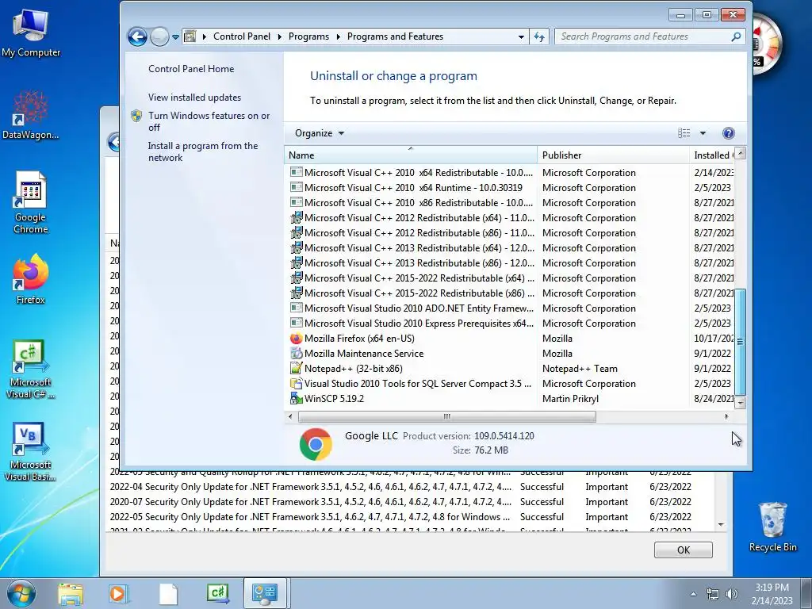Click the Programs breadcrumb
The width and height of the screenshot is (812, 609).
click(308, 36)
